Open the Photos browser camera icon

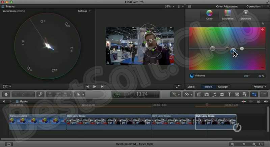tap(207, 94)
